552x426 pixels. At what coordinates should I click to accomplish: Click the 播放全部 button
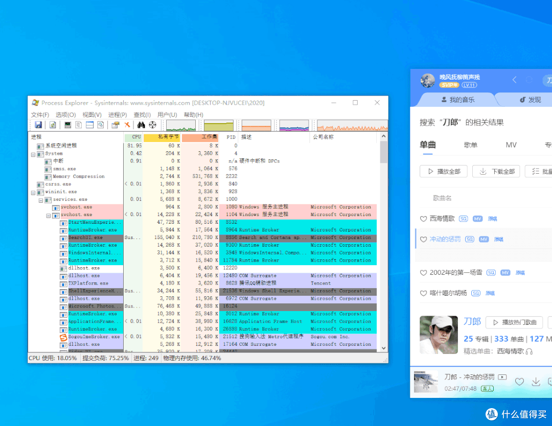coord(444,171)
